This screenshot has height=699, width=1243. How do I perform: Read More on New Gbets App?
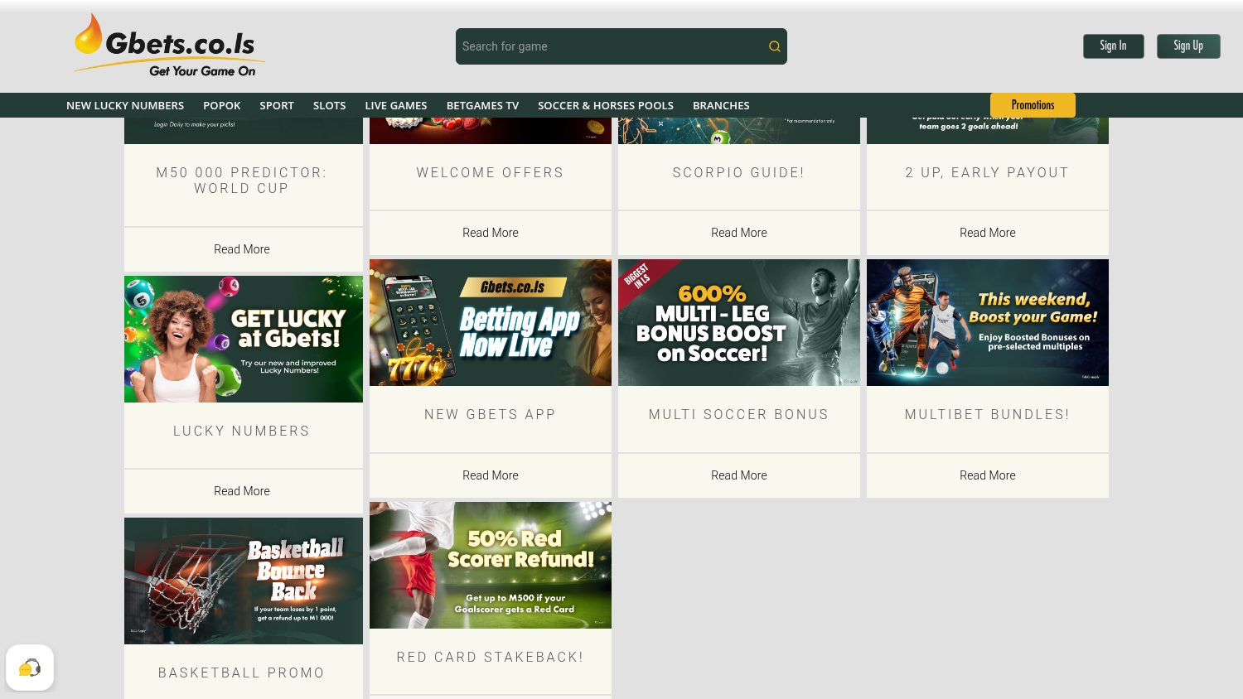tap(491, 475)
